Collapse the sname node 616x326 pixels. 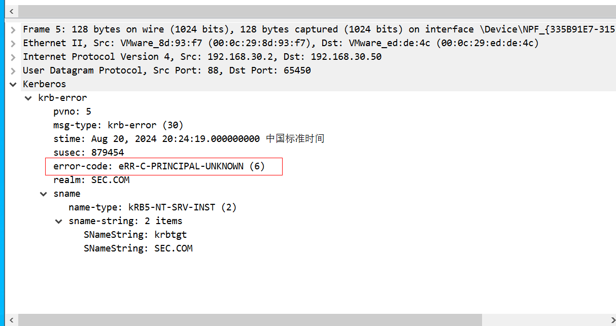coord(44,194)
